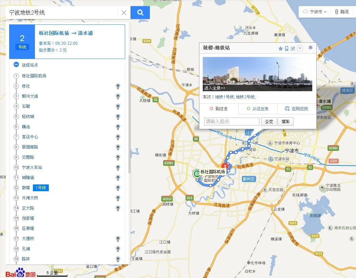The image size is (356, 278).
Task: Select the 公交 transit mode
Action: (x=269, y=121)
